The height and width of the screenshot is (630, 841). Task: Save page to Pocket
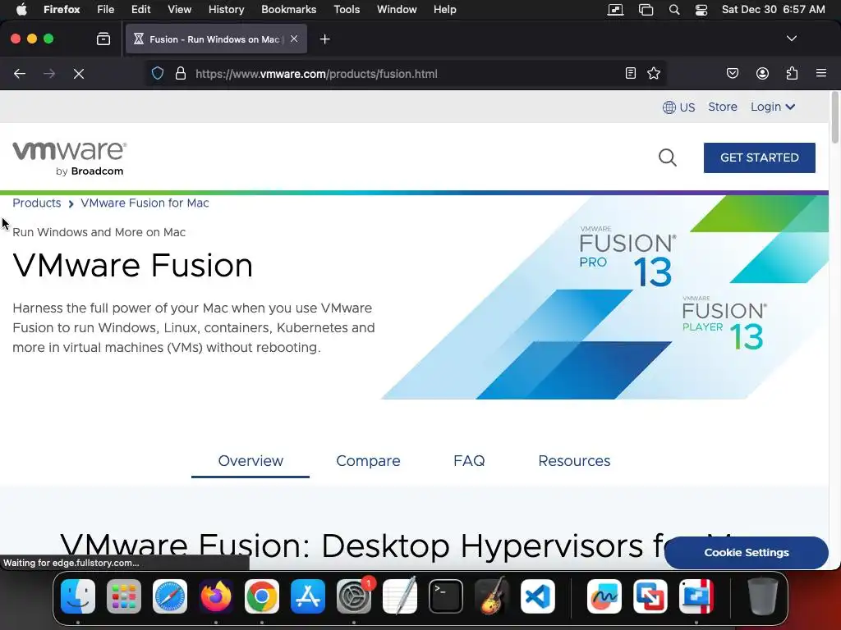(733, 73)
